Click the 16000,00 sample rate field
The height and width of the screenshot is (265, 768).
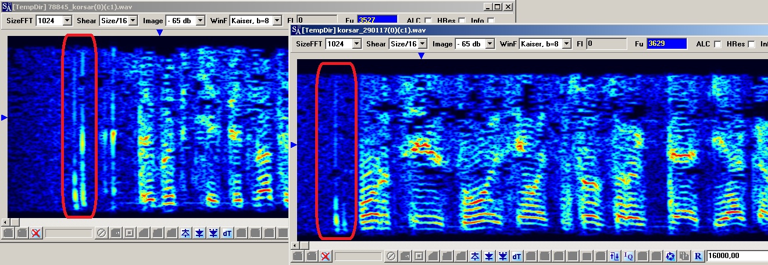pos(736,256)
